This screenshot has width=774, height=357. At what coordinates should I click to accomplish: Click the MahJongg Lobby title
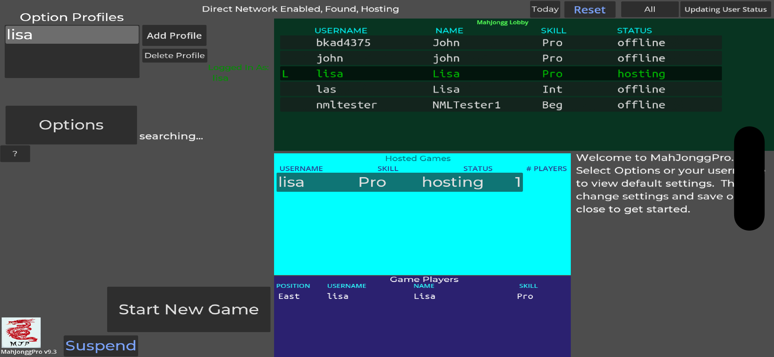click(502, 22)
